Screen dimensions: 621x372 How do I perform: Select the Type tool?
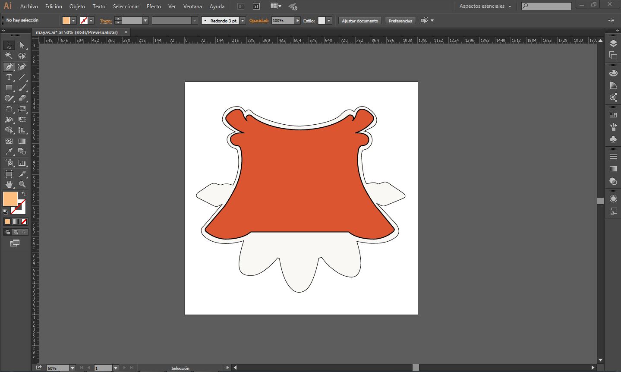tap(9, 77)
